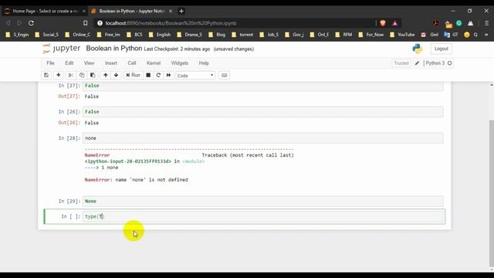Show more bookmarks chevron
The height and width of the screenshot is (278, 494).
tap(486, 35)
